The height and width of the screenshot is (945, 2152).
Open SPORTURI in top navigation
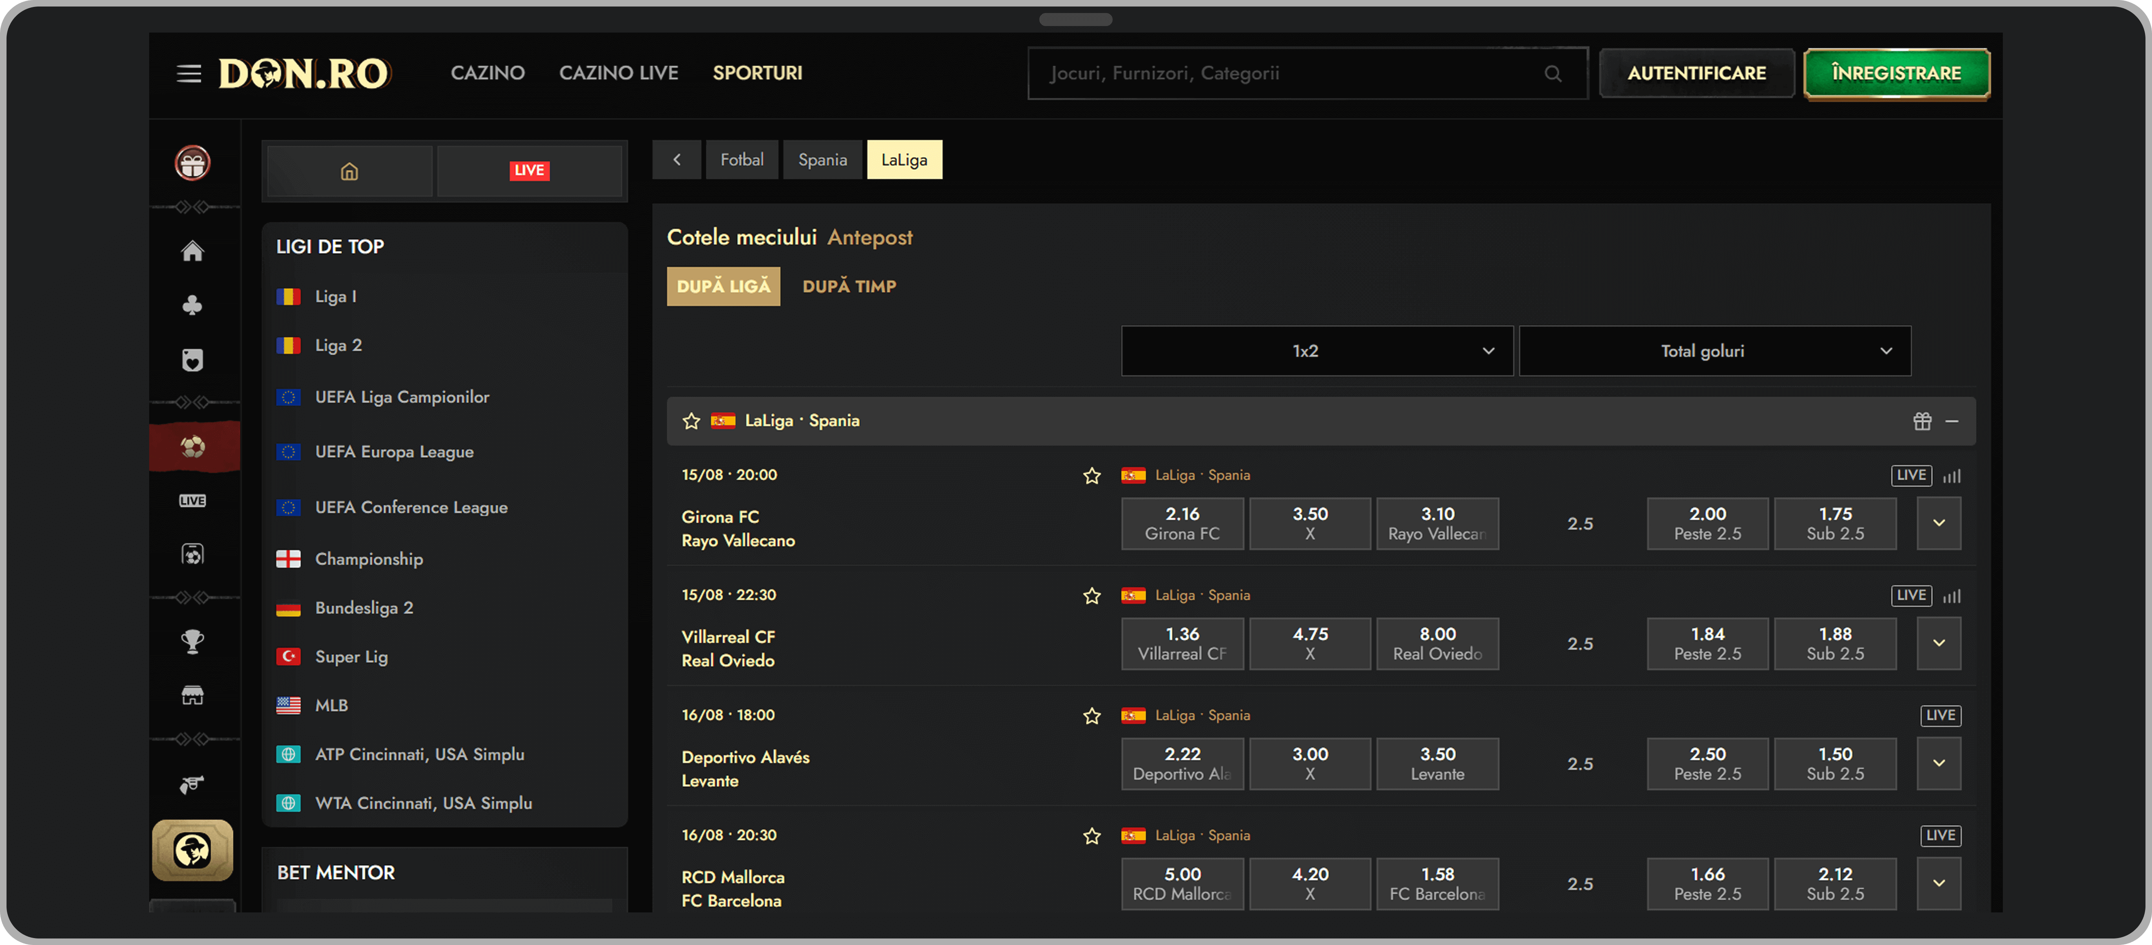pos(757,73)
